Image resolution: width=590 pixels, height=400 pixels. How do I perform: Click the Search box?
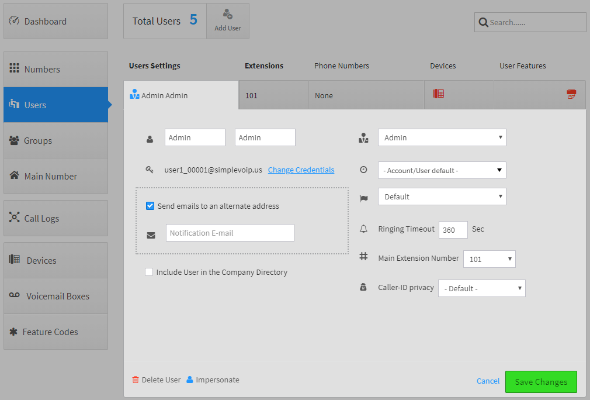530,22
